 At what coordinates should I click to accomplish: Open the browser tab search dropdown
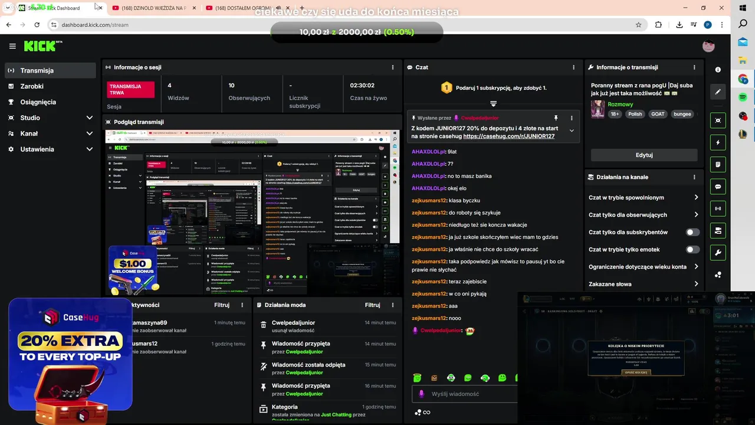(x=7, y=8)
